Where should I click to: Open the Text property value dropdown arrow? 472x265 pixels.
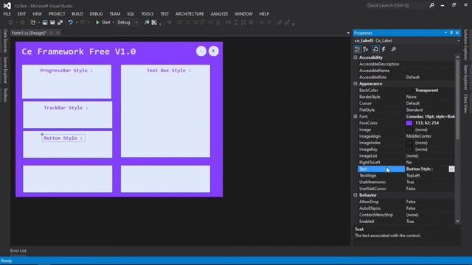[451, 169]
